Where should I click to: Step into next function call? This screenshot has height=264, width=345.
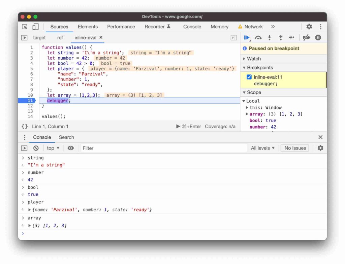[x=270, y=38]
